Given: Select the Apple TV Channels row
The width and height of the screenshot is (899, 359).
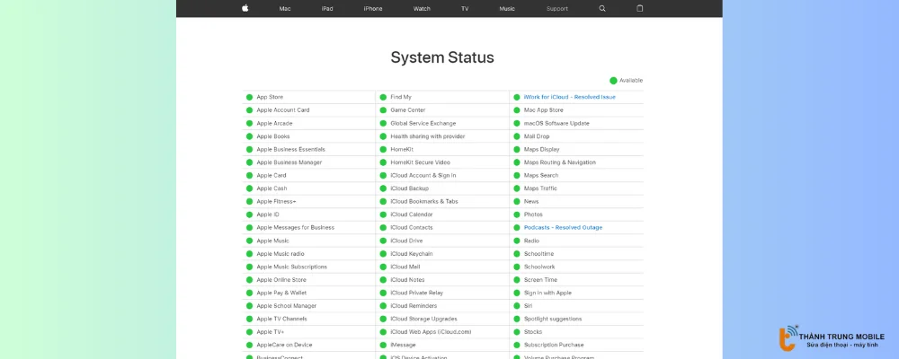Looking at the screenshot, I should 309,319.
